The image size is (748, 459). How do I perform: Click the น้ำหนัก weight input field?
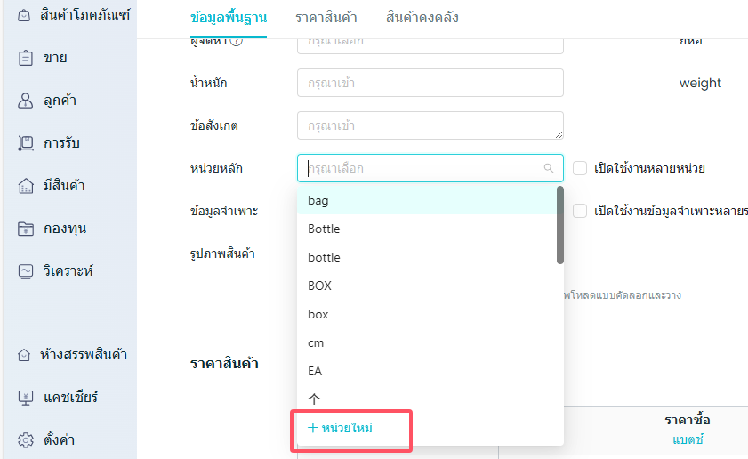[x=430, y=83]
